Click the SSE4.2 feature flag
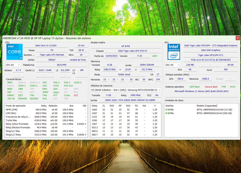Screen dimensions: 241x173 pyautogui.click(x=34, y=86)
